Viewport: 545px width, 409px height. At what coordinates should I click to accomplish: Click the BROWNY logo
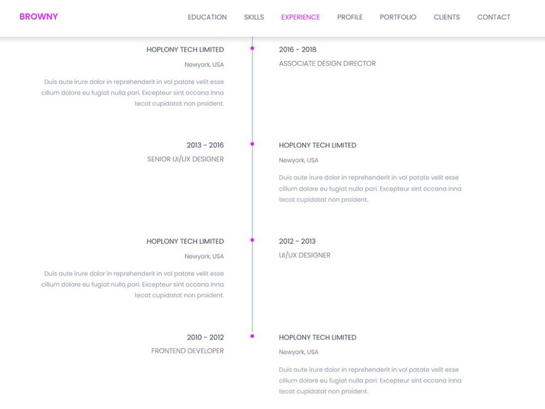click(x=38, y=16)
